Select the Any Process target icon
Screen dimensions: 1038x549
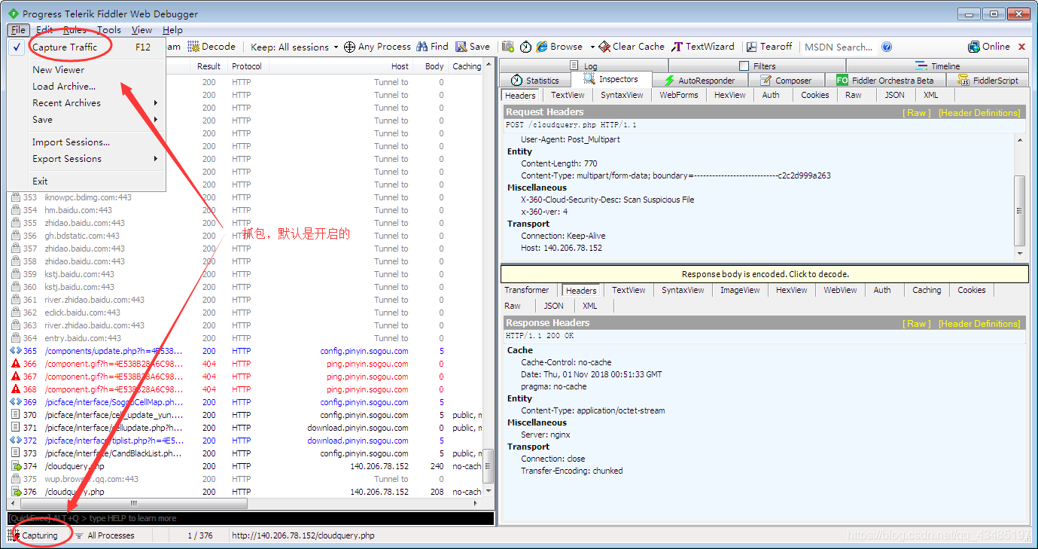tap(349, 47)
